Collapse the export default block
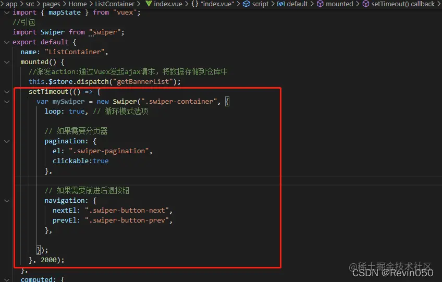This screenshot has height=282, width=442. pos(7,42)
